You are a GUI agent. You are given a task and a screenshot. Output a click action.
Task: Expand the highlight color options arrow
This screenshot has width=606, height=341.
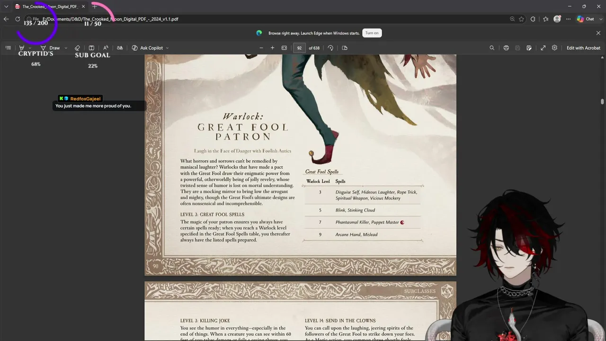tap(30, 48)
